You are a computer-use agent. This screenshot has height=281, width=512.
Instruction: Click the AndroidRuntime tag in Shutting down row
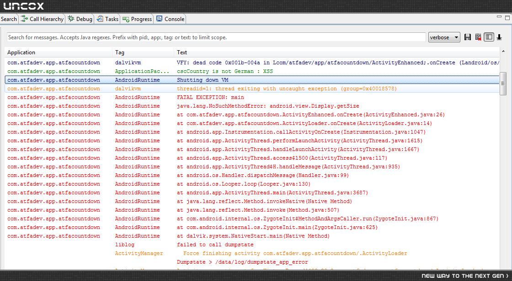[138, 80]
